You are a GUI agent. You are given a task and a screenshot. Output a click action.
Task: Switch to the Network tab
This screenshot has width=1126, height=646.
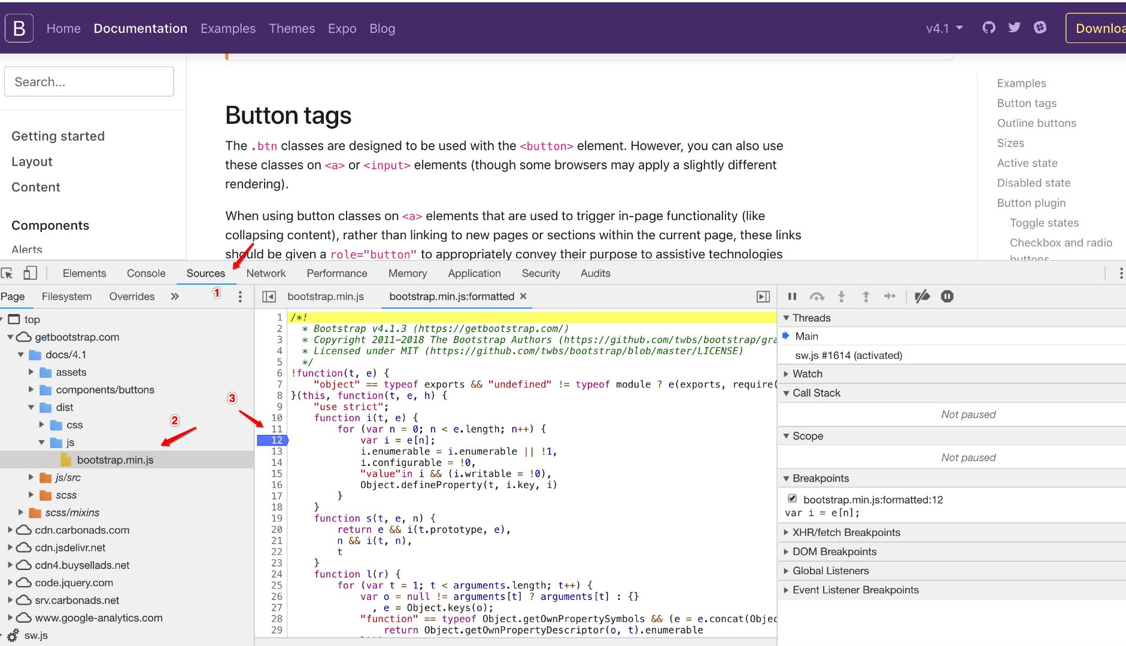(266, 273)
